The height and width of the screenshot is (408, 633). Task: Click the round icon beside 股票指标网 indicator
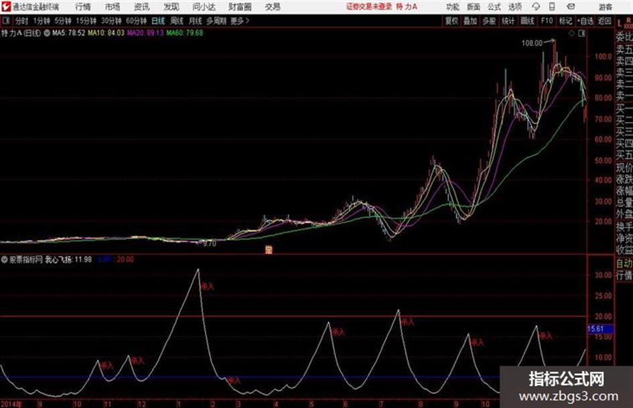pyautogui.click(x=5, y=260)
